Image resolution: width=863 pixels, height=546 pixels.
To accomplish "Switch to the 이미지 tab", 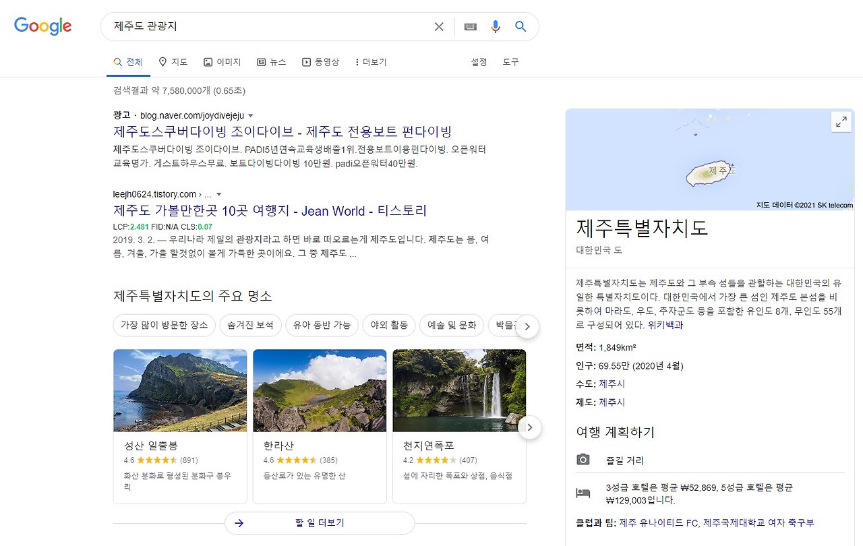I will point(222,62).
